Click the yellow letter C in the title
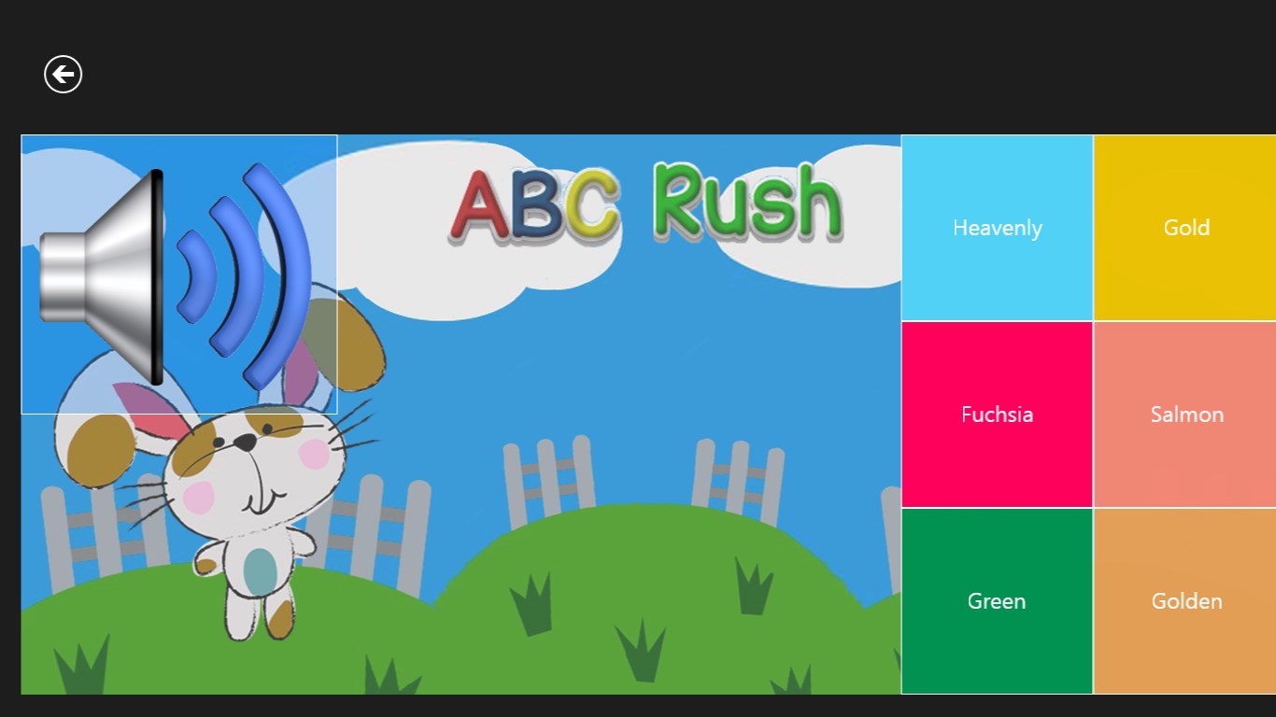 pos(590,207)
